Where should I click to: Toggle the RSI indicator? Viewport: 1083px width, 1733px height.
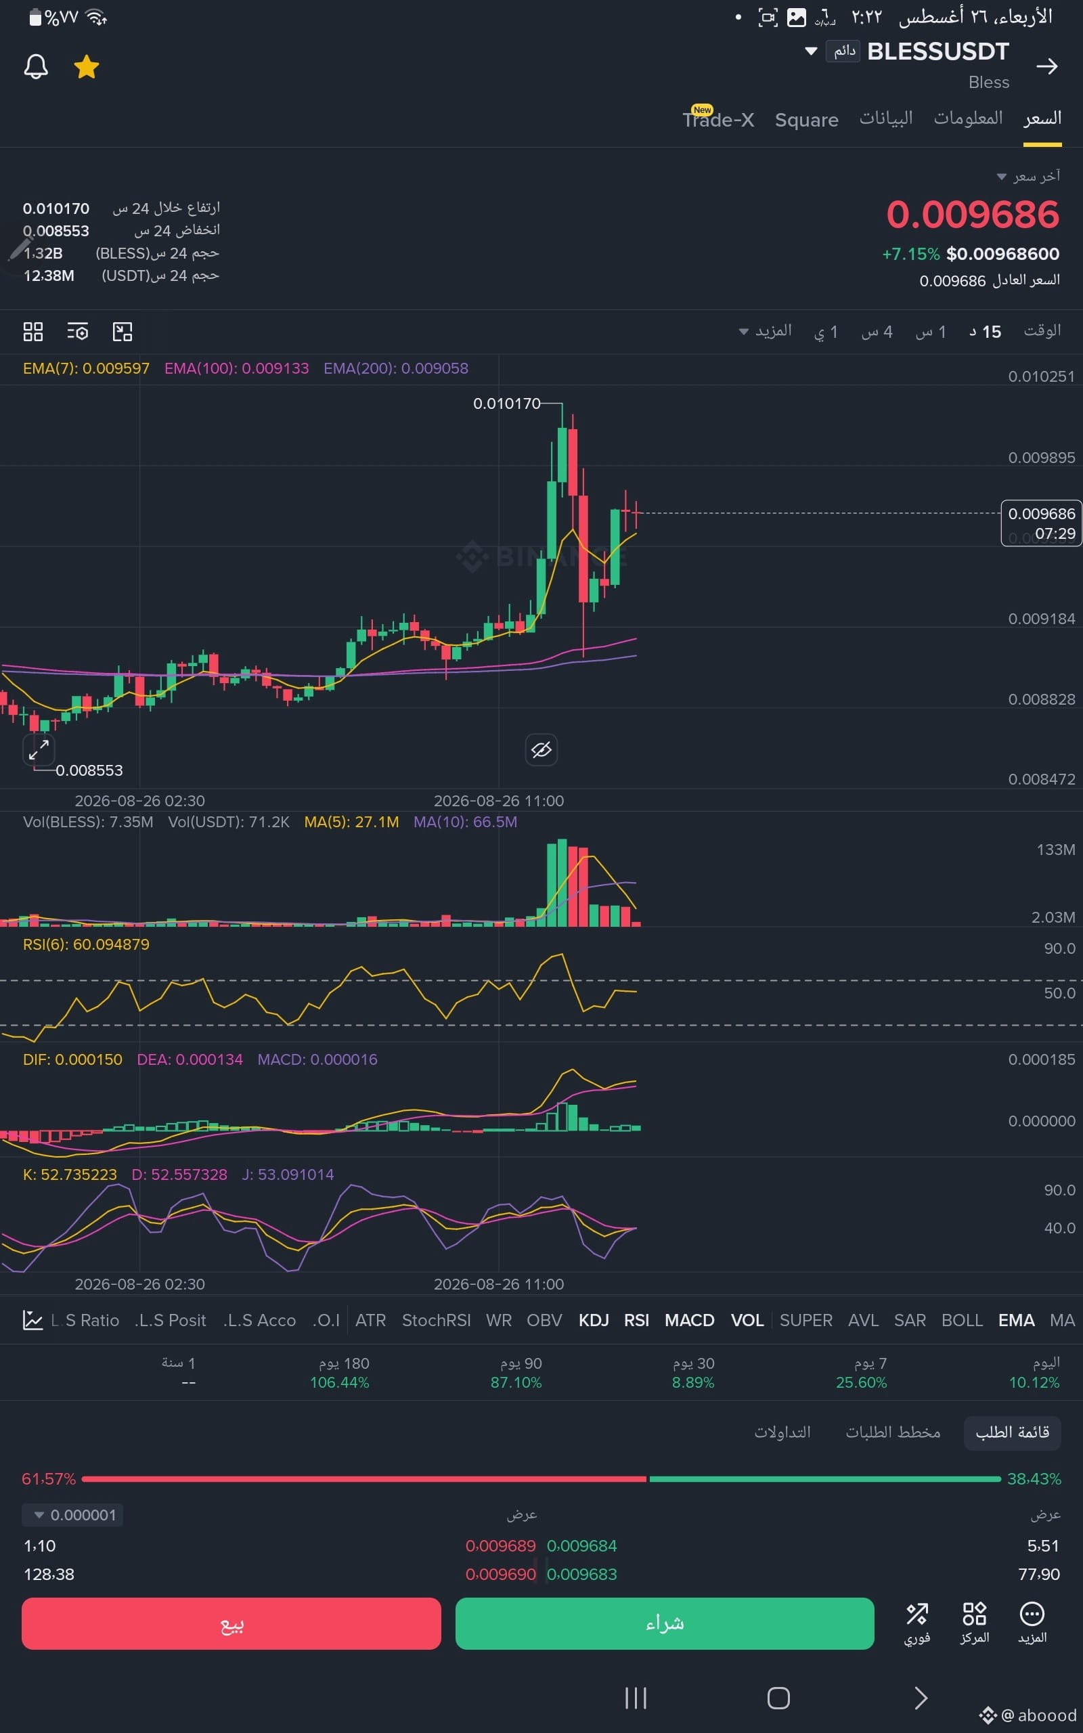pyautogui.click(x=636, y=1320)
